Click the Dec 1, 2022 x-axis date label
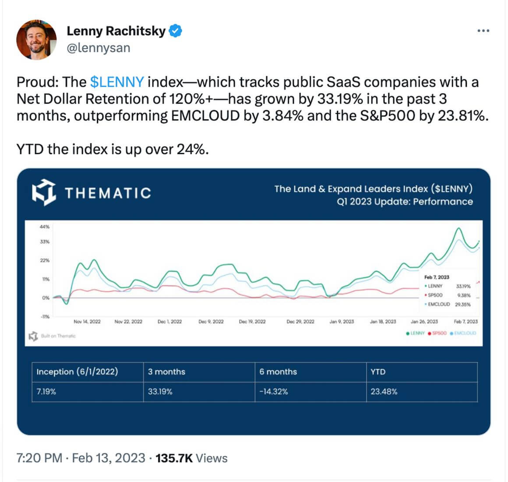 coord(169,322)
